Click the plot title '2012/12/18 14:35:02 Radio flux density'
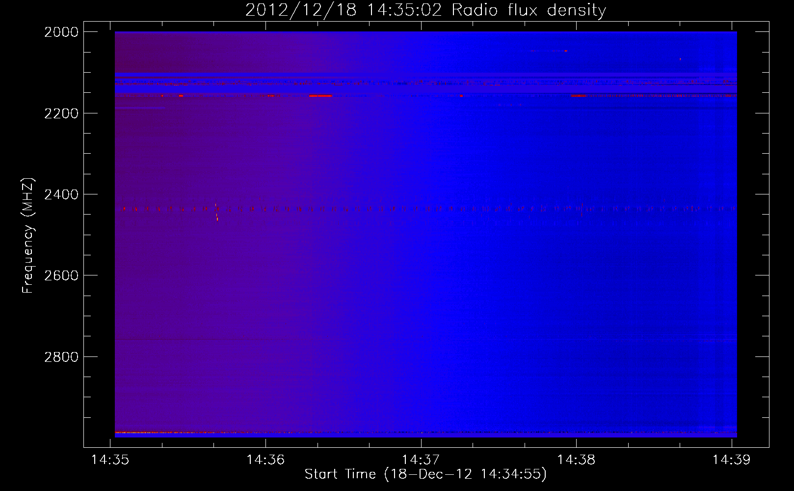Screen dimensions: 794x491 coord(425,10)
